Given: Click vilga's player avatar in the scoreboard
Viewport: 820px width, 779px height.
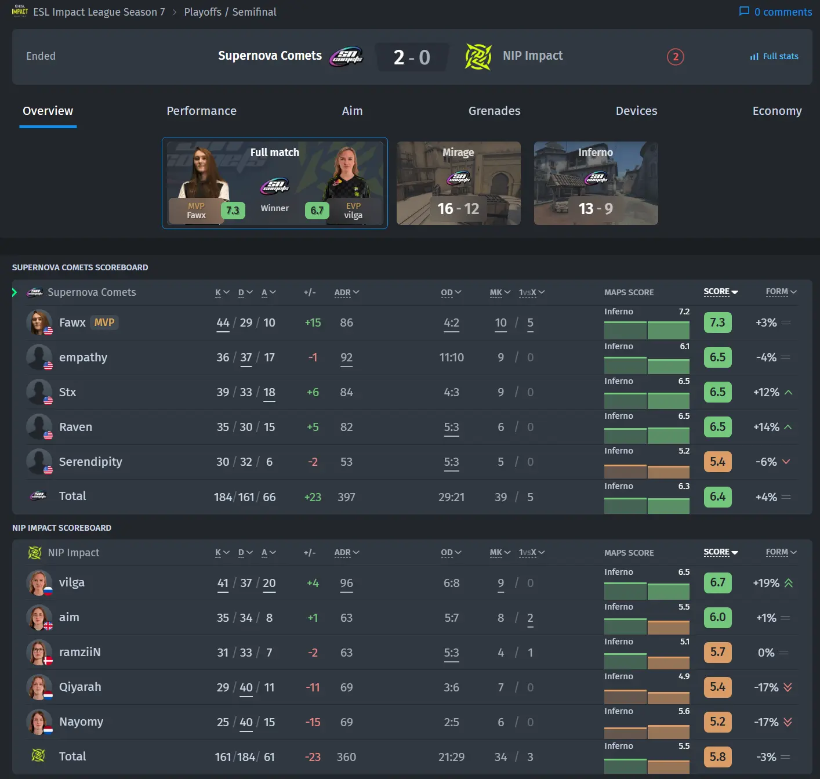Looking at the screenshot, I should click(39, 583).
